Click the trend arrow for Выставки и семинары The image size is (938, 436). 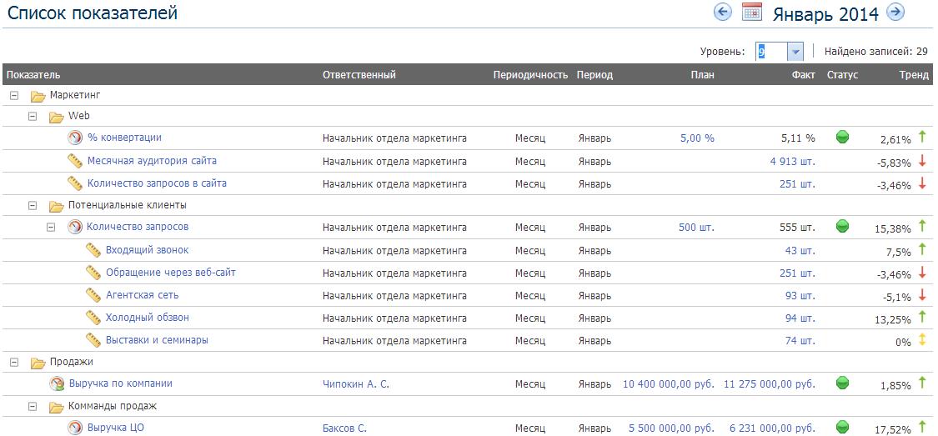922,340
